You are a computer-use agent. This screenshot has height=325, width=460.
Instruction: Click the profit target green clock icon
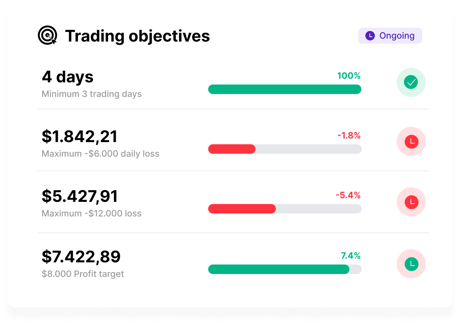click(x=411, y=264)
